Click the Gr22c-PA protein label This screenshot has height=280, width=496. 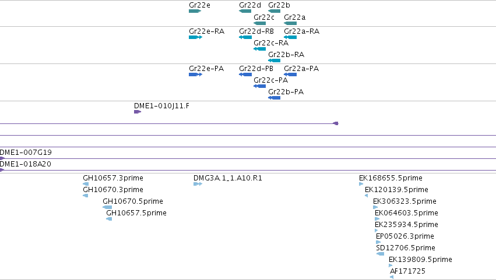click(271, 80)
